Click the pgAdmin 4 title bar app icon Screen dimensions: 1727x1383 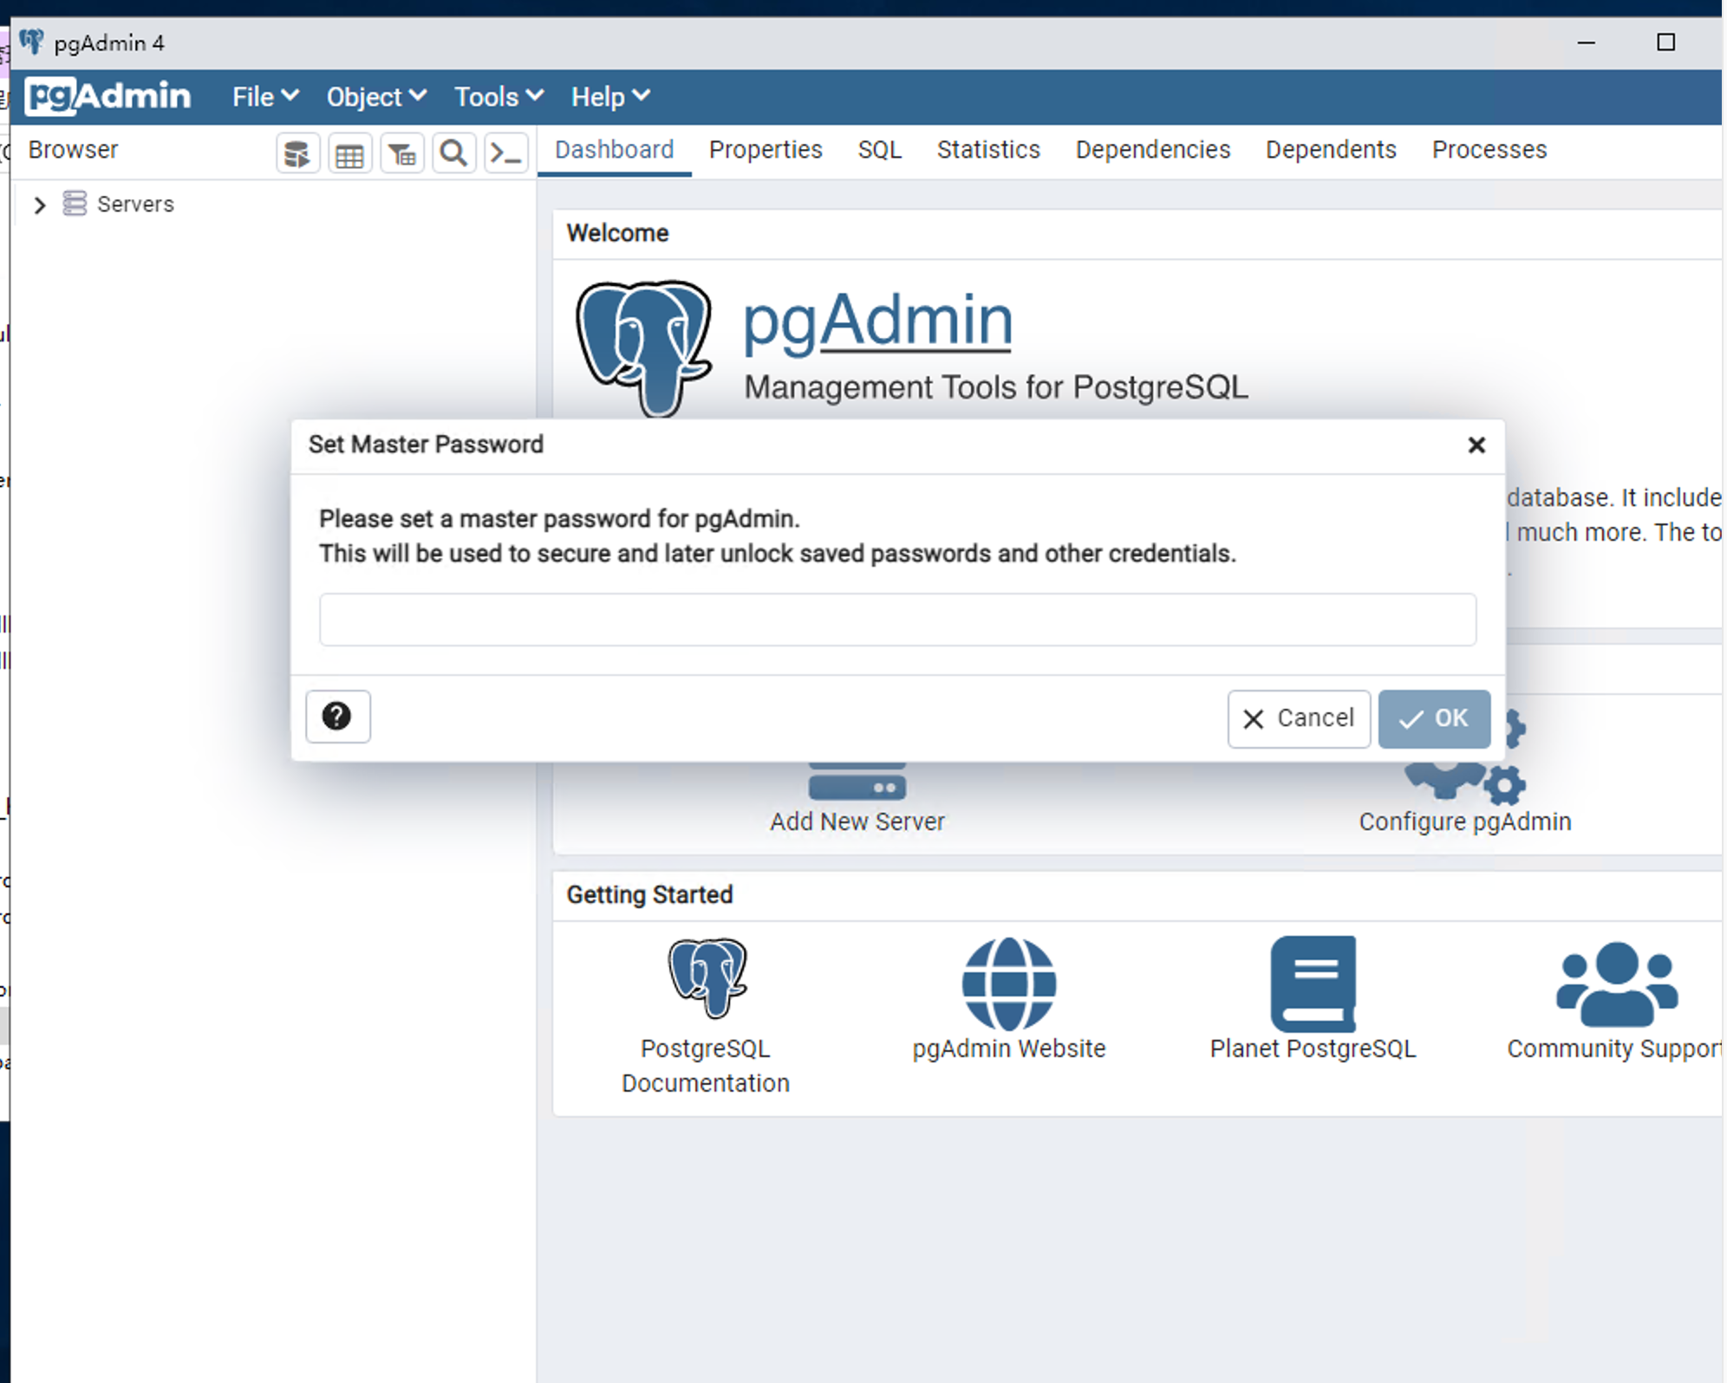click(31, 42)
